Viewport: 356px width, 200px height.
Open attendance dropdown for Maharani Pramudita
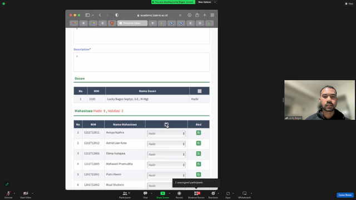pyautogui.click(x=166, y=165)
